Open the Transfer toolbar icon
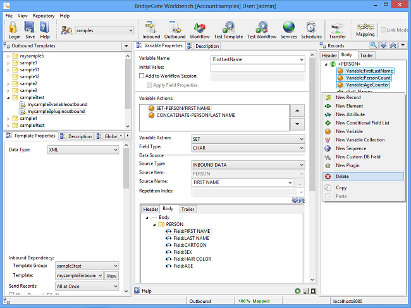This screenshot has height=308, width=411. tap(338, 31)
